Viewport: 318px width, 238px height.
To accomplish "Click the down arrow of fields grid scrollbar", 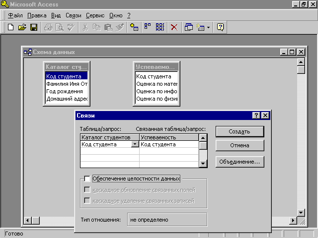I will coord(203,163).
